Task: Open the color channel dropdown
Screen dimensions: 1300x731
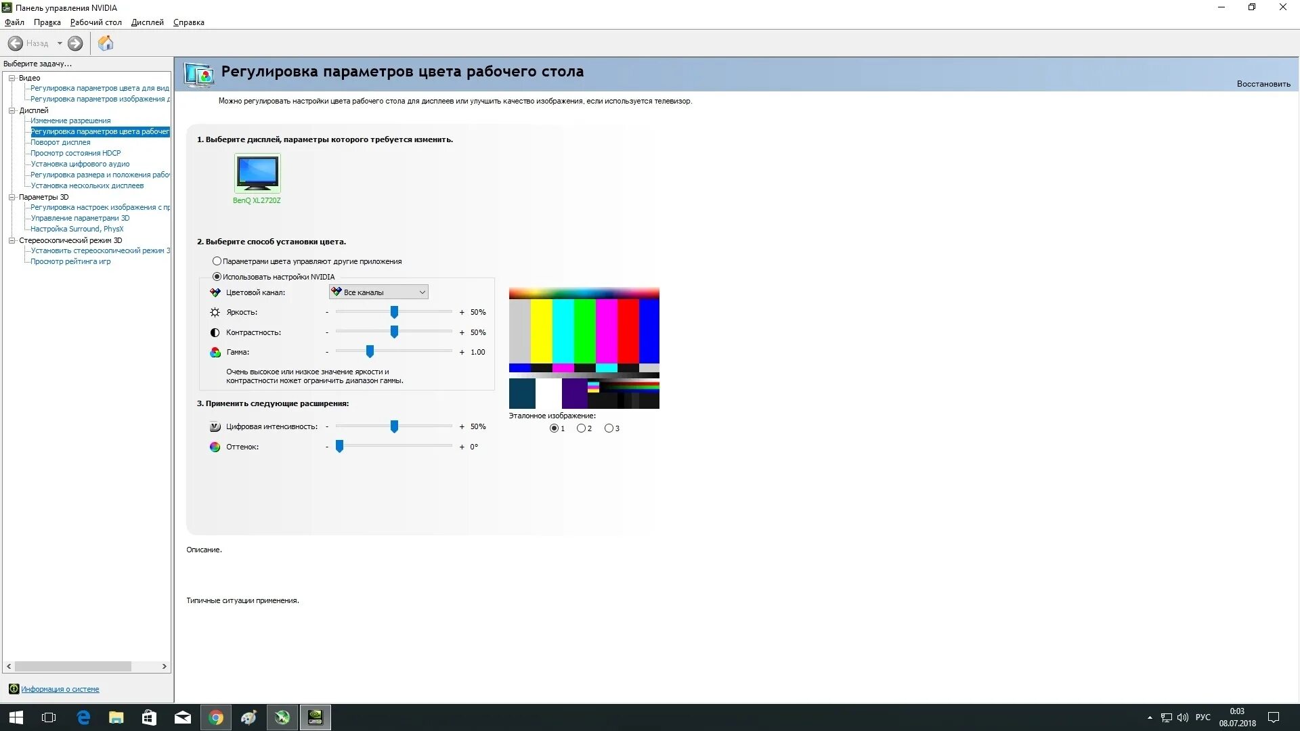Action: [378, 292]
